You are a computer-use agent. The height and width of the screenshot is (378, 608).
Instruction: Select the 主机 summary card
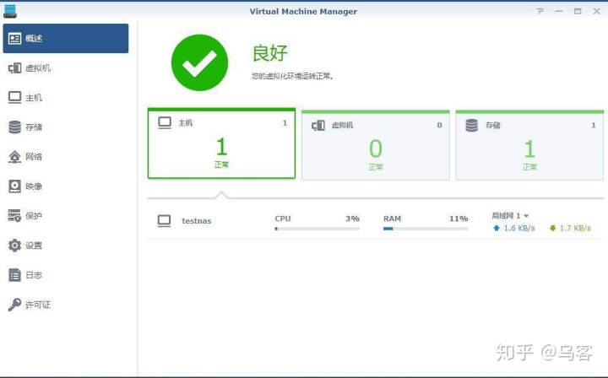coord(221,143)
